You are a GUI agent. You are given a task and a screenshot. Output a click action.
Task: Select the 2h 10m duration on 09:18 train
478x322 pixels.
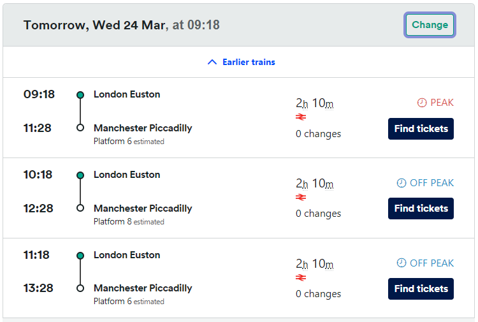click(315, 103)
